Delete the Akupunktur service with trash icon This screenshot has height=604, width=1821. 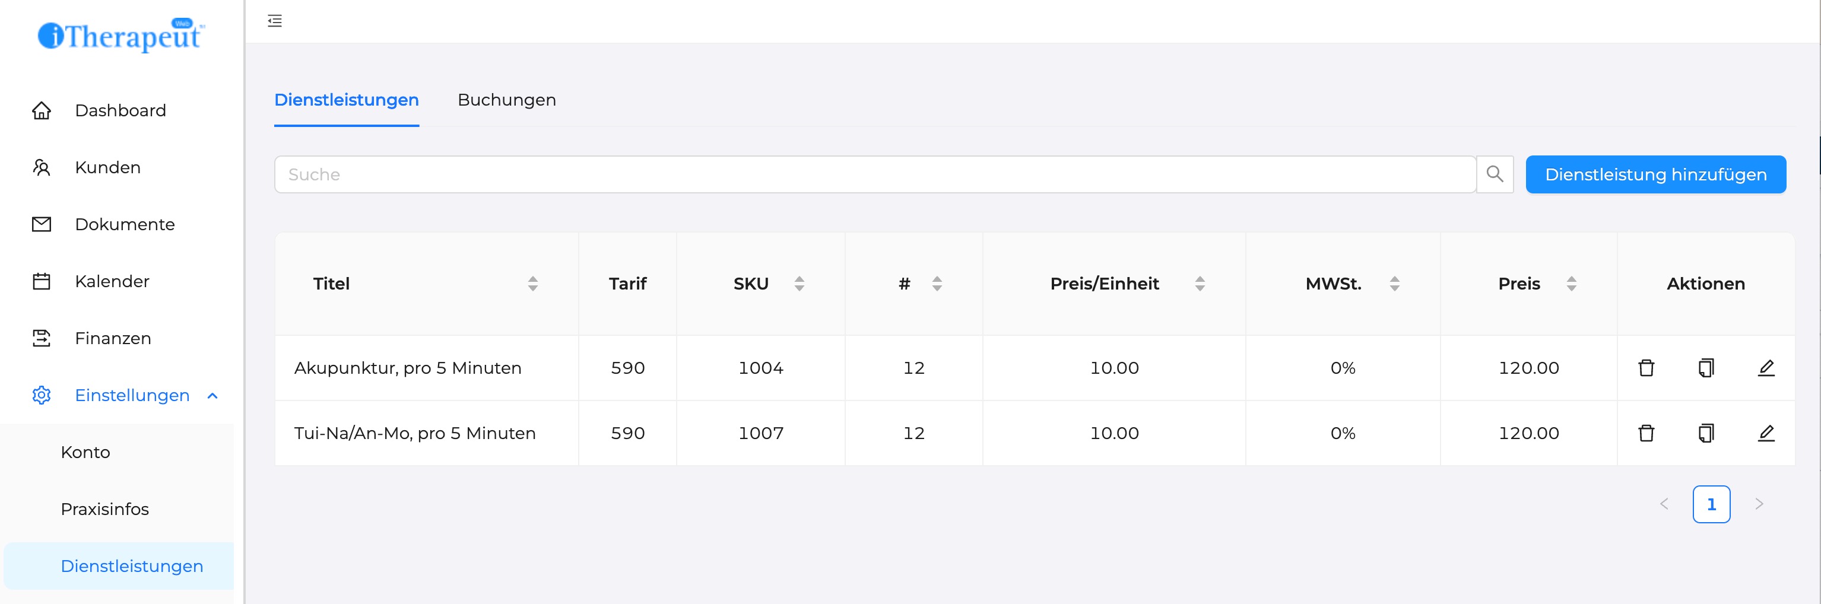pyautogui.click(x=1646, y=368)
